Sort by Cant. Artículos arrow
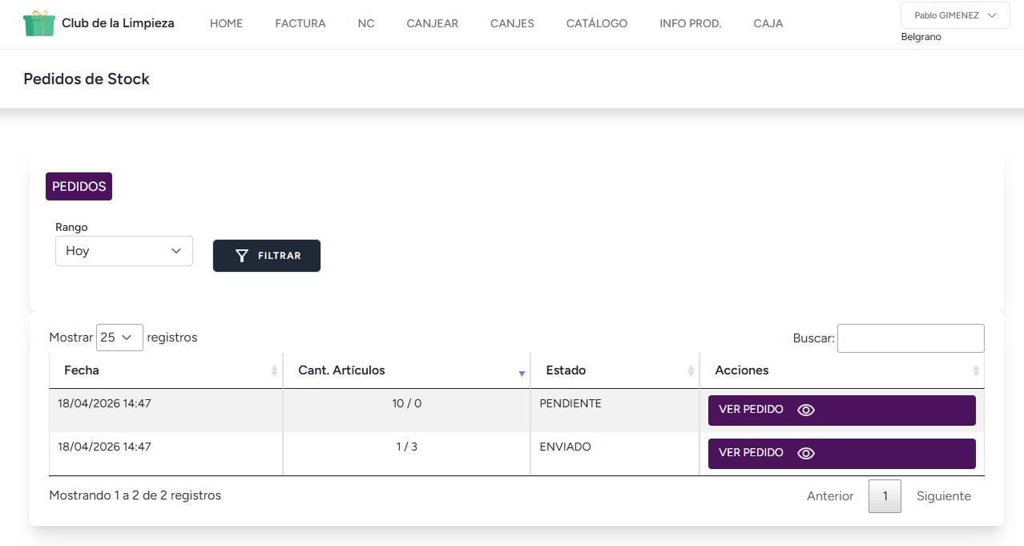 pyautogui.click(x=522, y=373)
